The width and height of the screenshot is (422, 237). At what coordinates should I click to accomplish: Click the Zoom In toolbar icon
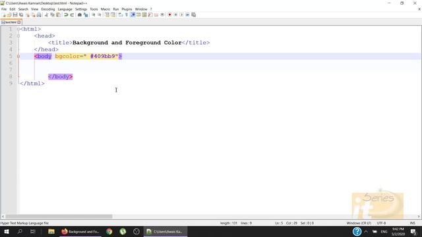(94, 15)
